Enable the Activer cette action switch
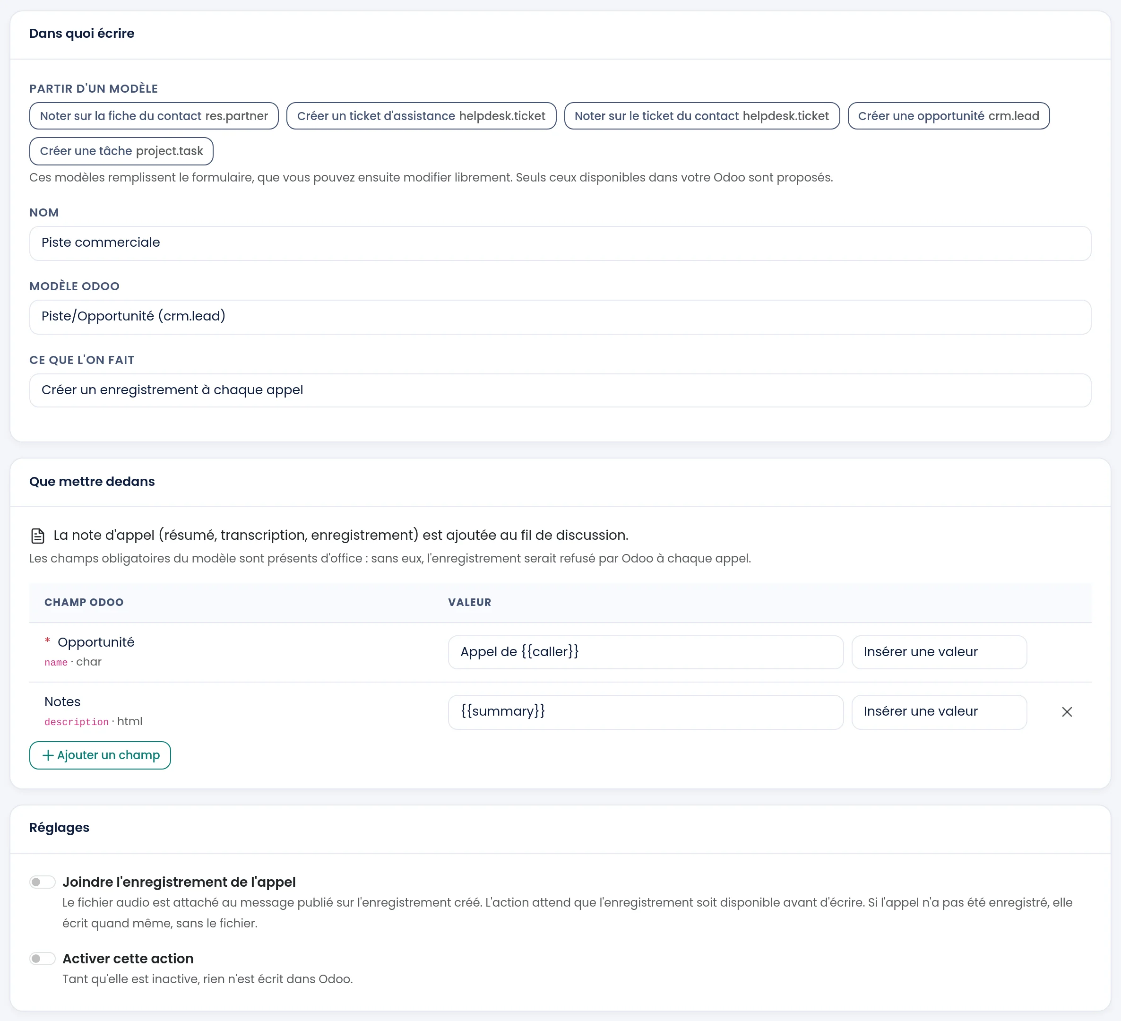The width and height of the screenshot is (1121, 1021). point(42,958)
